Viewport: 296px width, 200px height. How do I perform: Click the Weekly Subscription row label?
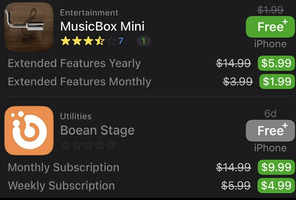[x=61, y=186]
